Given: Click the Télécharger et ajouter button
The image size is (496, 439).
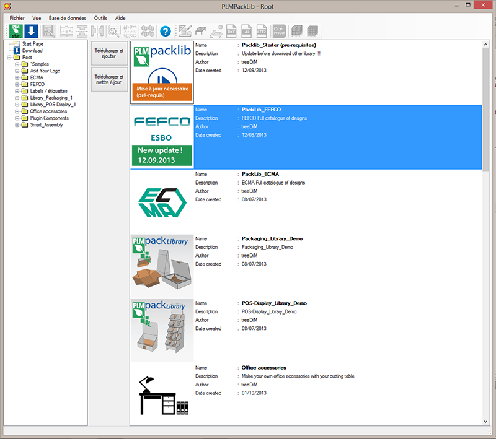Looking at the screenshot, I should (109, 53).
